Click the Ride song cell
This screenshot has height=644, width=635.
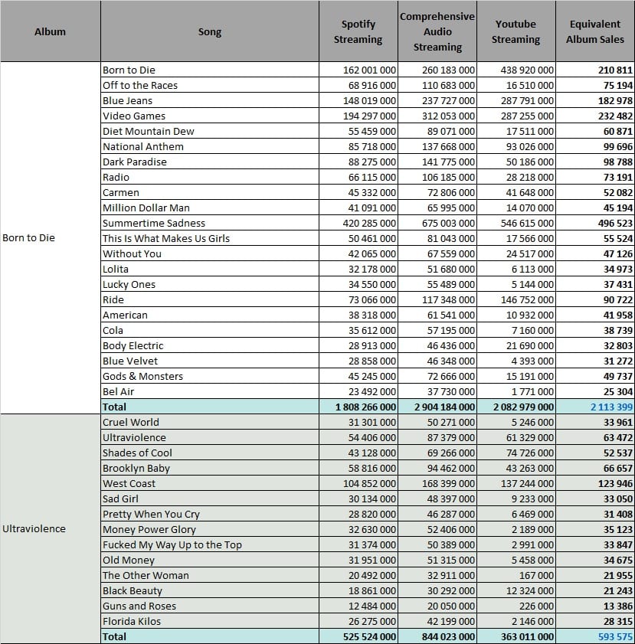pyautogui.click(x=209, y=299)
